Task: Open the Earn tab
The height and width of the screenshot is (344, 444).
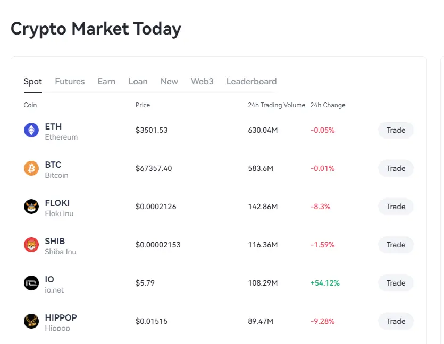Action: pyautogui.click(x=106, y=81)
